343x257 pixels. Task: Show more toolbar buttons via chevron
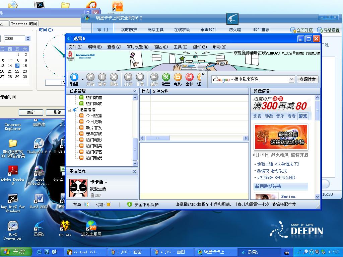(203, 74)
